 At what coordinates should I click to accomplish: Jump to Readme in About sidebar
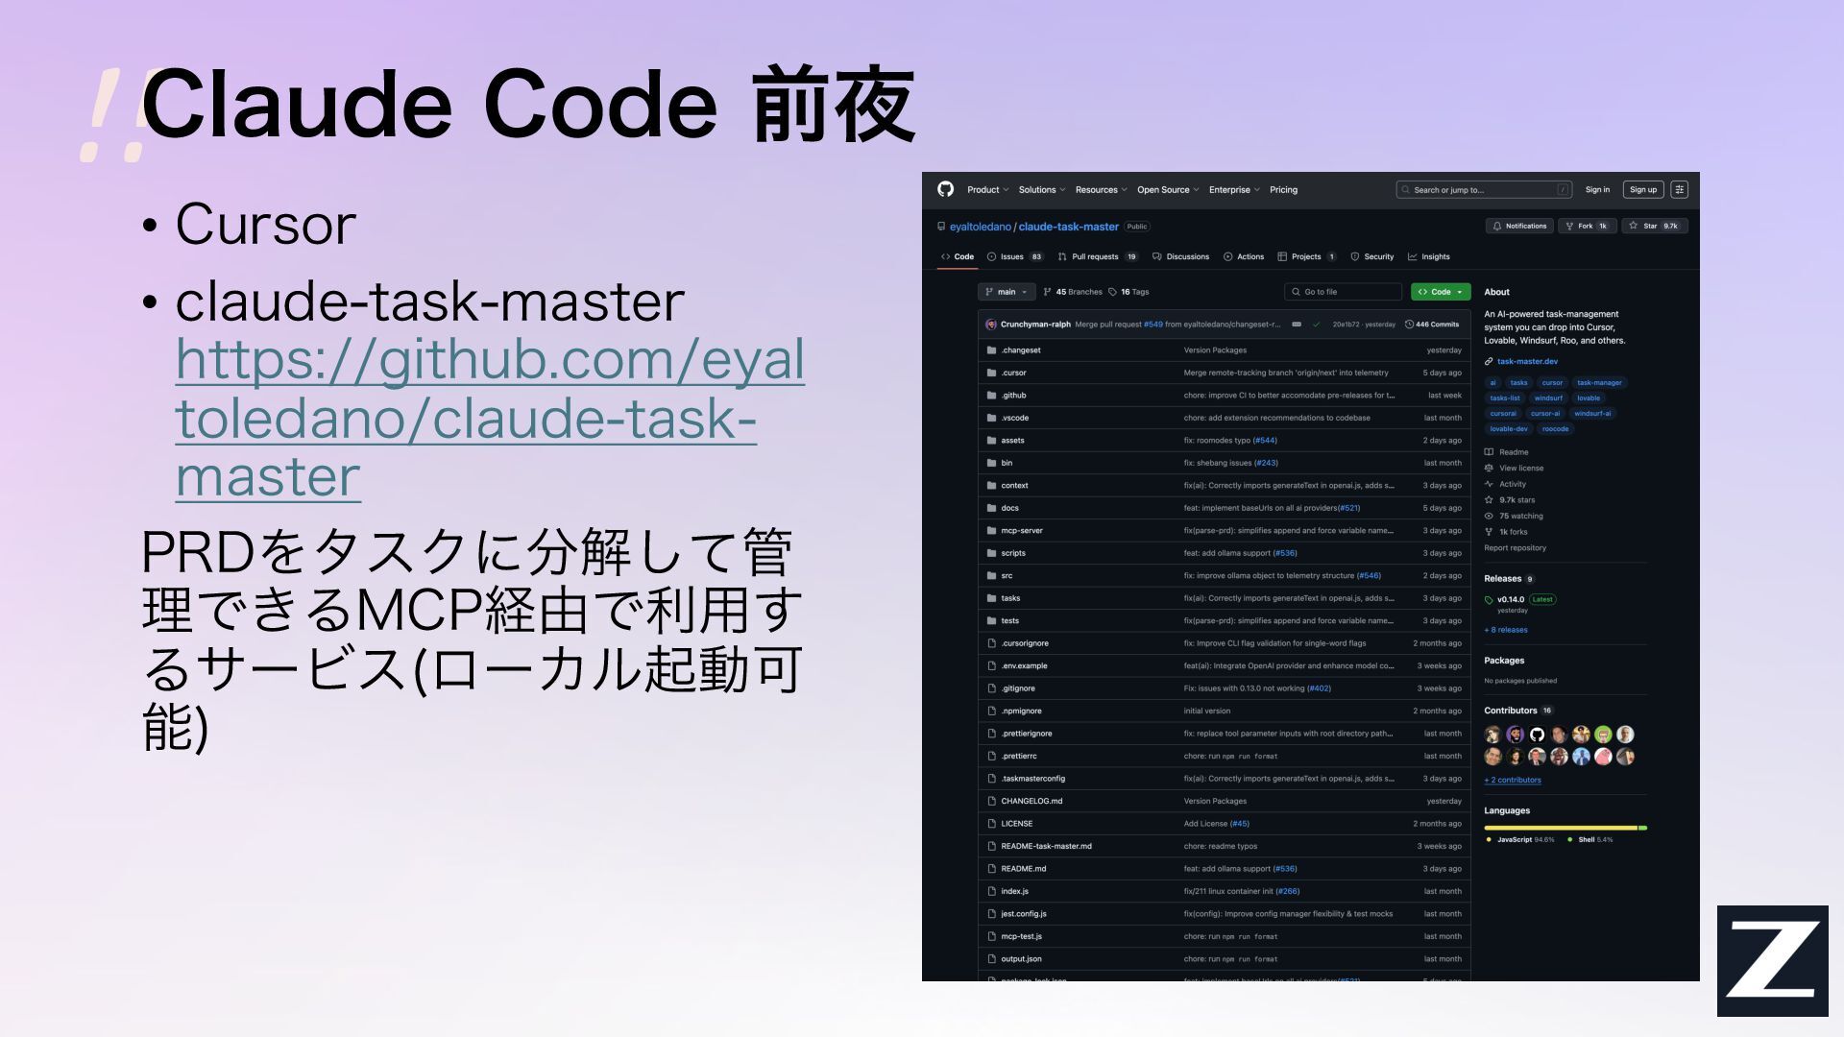coord(1506,452)
